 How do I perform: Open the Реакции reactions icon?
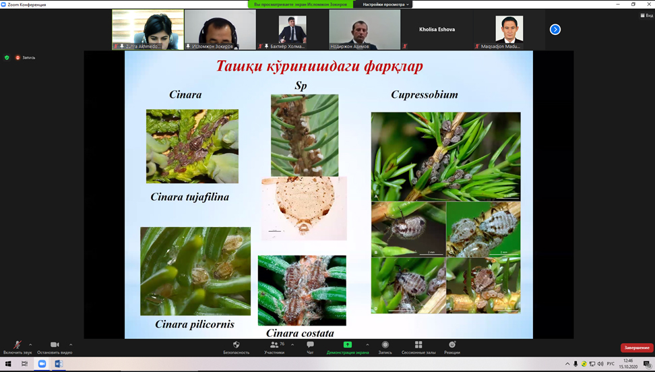[452, 345]
